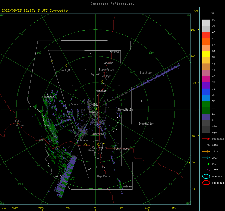The image size is (225, 211).
Task: Click the Lake Louise label
Action: tap(19, 123)
